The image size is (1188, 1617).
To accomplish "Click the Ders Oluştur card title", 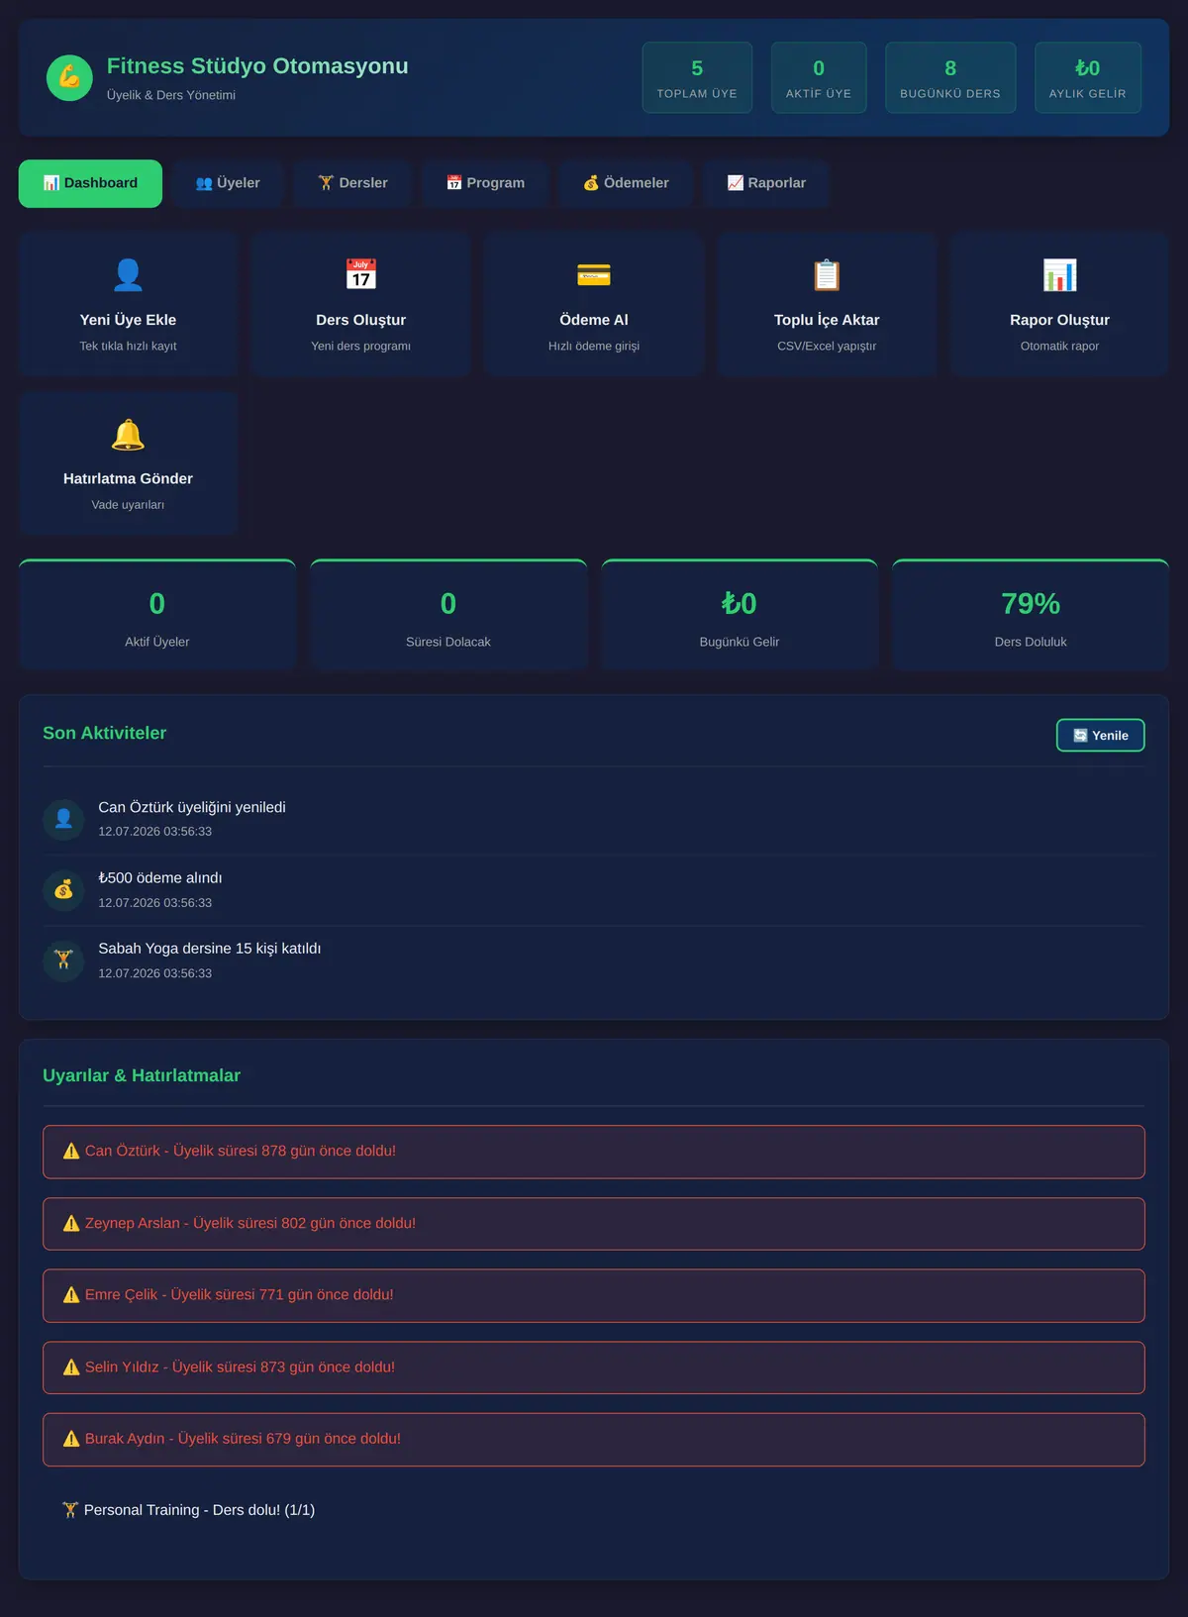I will (x=361, y=320).
